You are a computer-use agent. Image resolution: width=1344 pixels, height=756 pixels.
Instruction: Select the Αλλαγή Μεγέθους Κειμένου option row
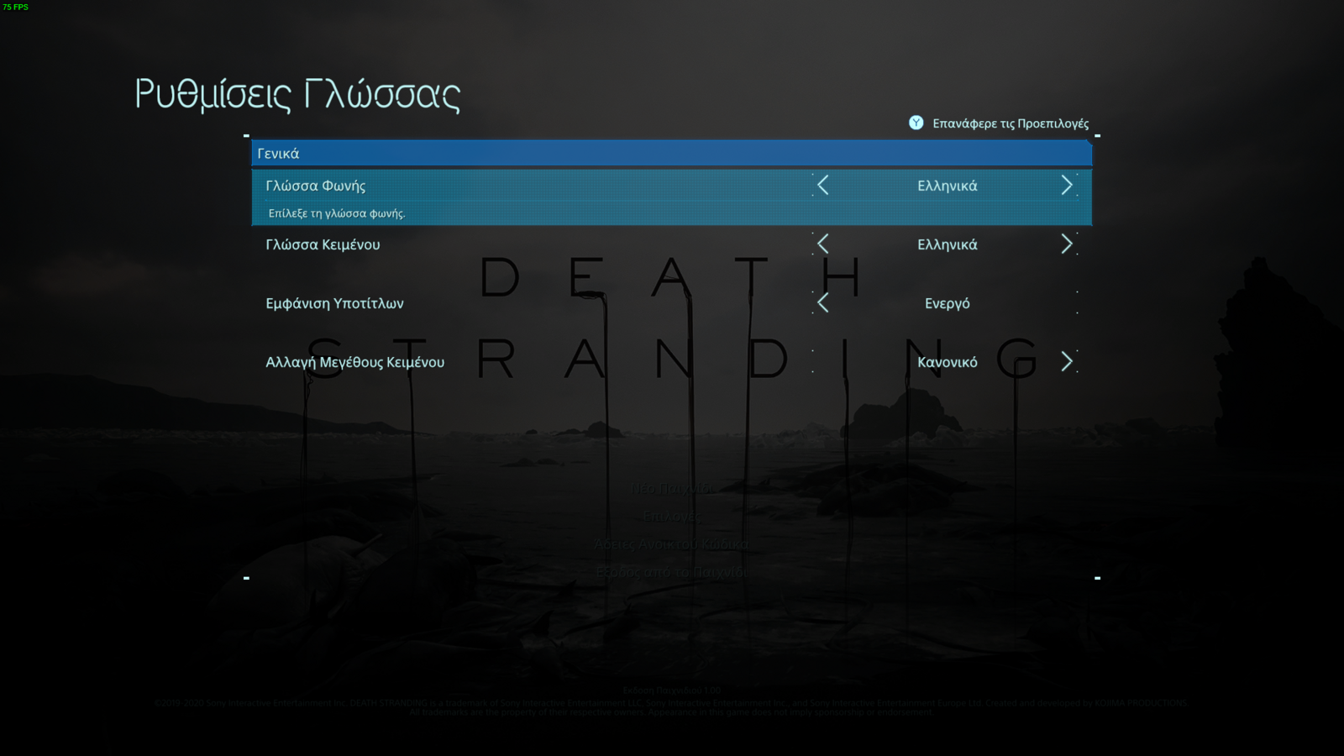click(x=672, y=362)
